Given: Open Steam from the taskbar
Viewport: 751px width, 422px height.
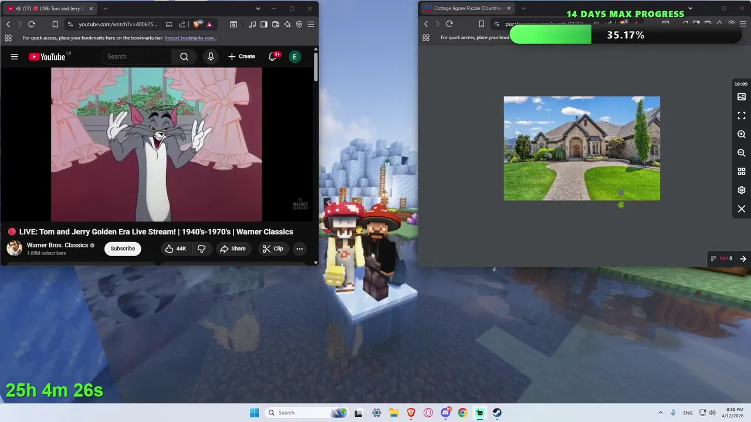Looking at the screenshot, I should tap(497, 413).
